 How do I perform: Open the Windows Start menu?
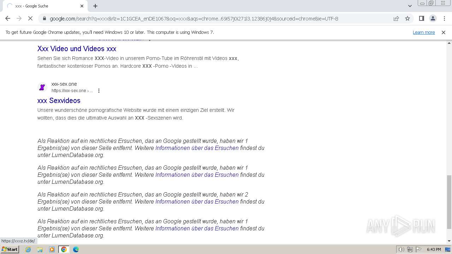[10, 249]
